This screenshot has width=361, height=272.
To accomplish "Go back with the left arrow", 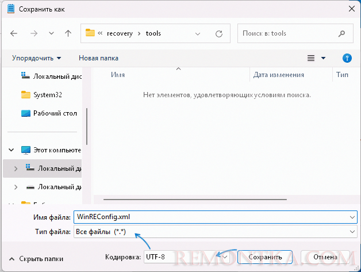I will (x=14, y=33).
